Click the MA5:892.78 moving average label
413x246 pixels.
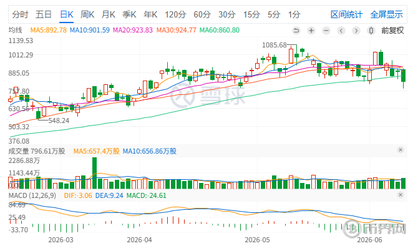(x=49, y=30)
